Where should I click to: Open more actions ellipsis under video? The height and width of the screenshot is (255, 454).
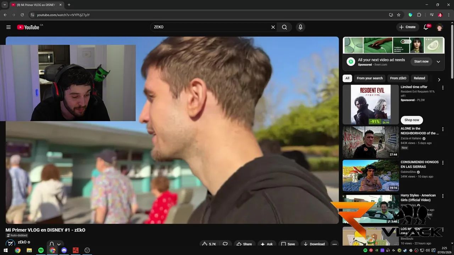tap(334, 244)
